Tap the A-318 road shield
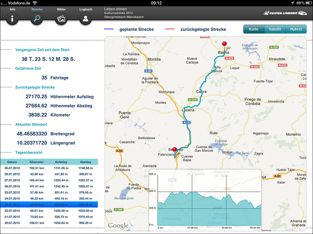 [193, 99]
